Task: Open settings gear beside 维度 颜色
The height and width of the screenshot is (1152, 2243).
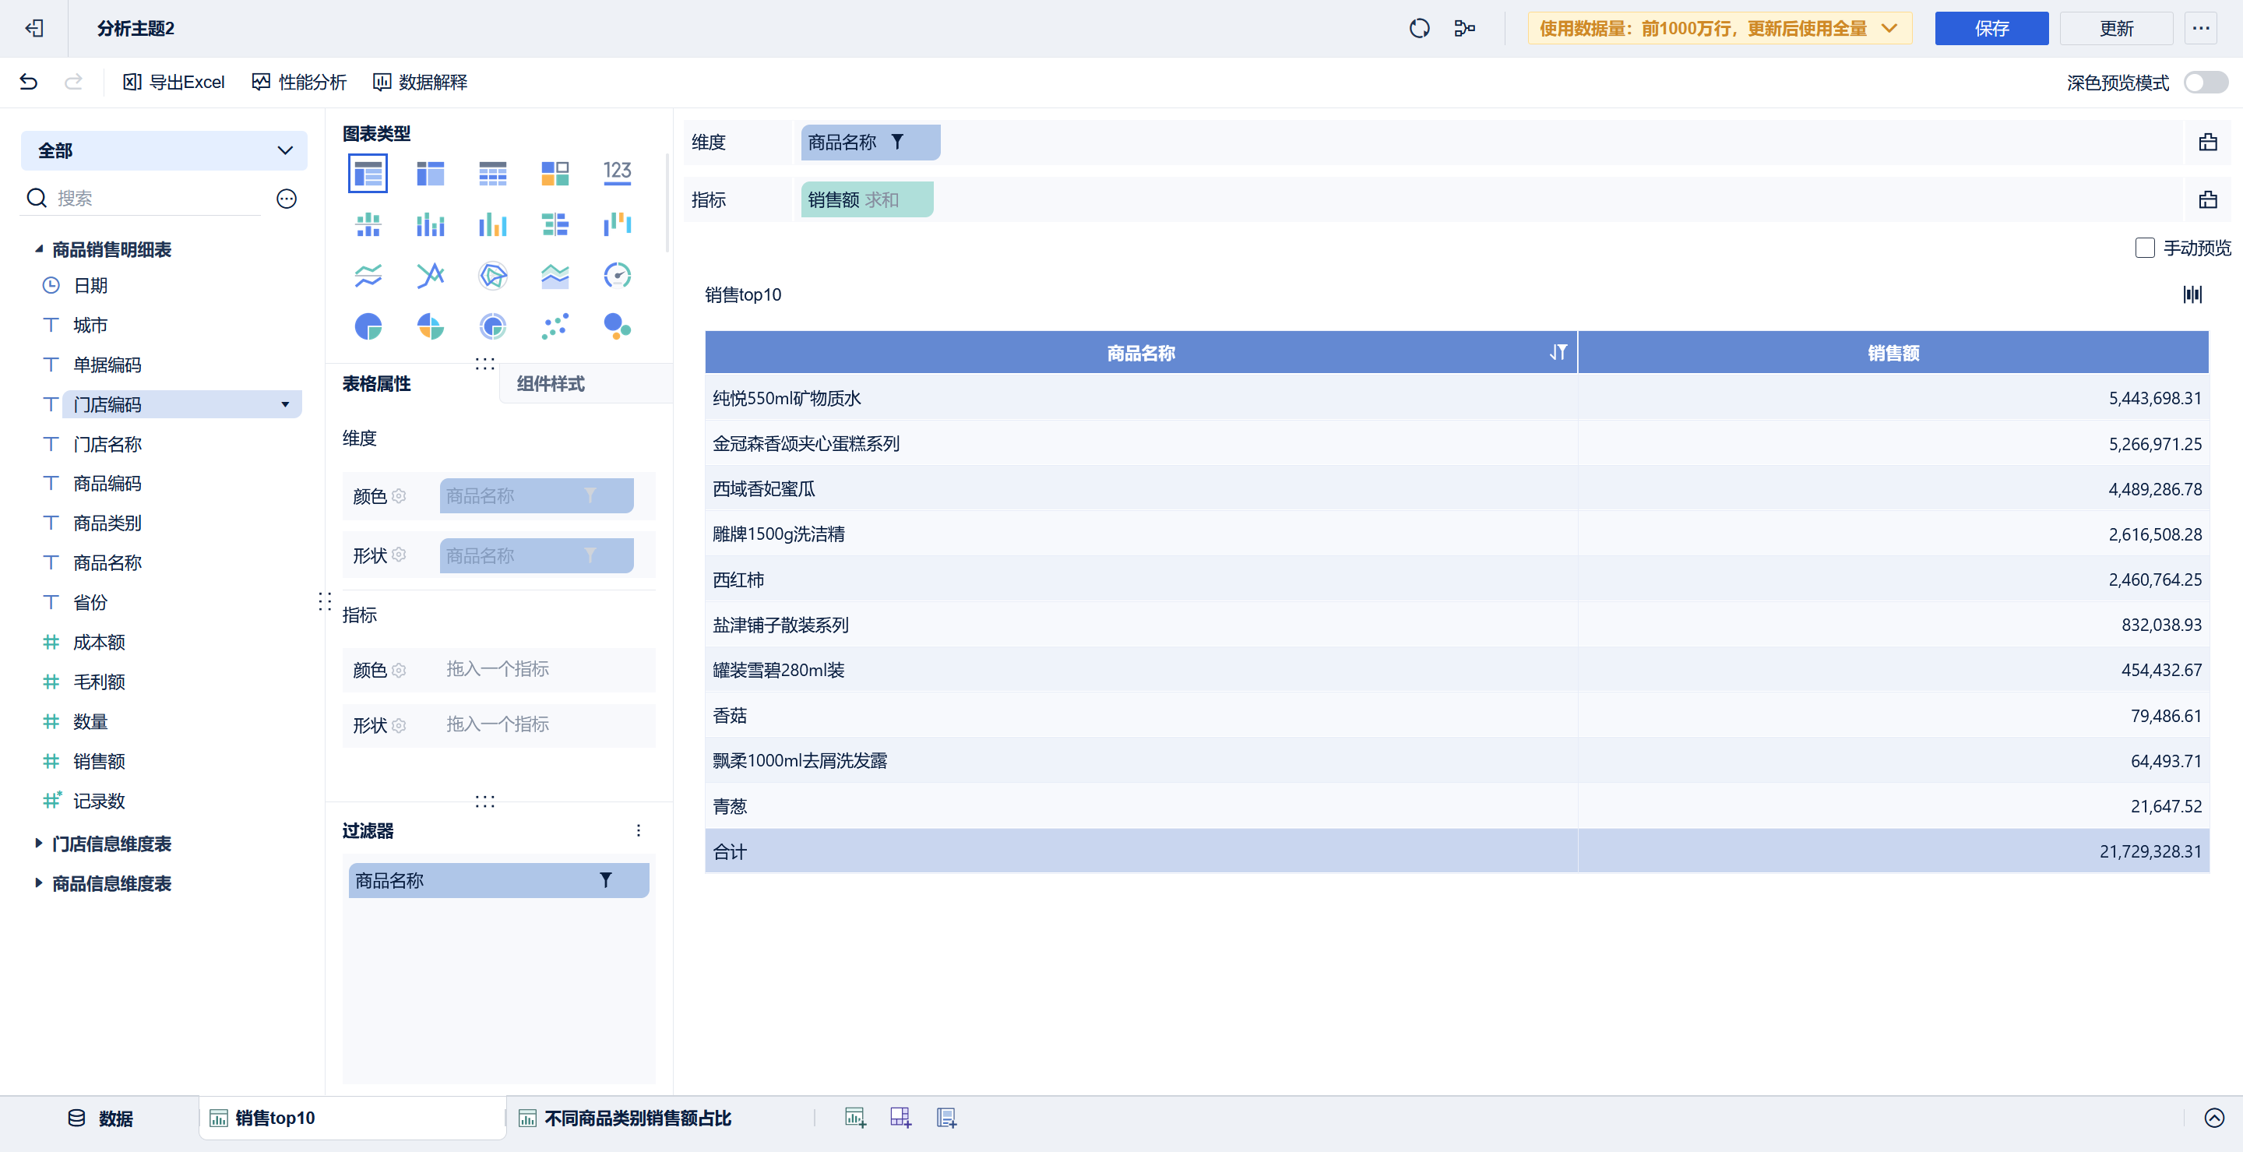Action: pos(400,496)
